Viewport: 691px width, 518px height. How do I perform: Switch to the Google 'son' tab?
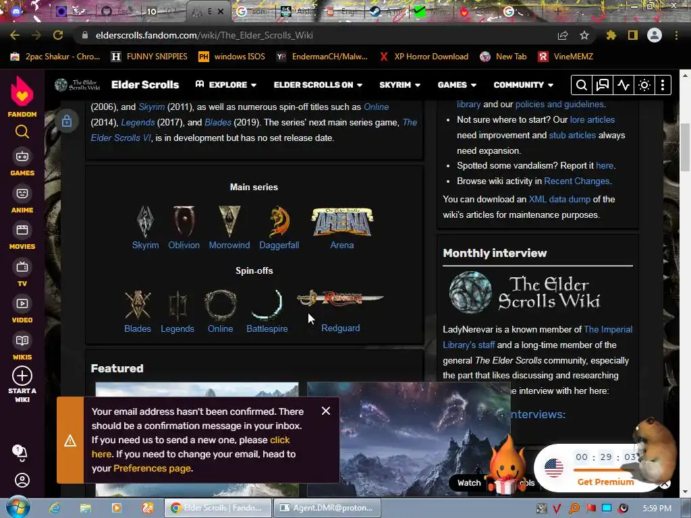pos(252,11)
